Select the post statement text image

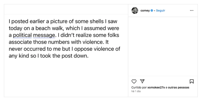point(66,56)
